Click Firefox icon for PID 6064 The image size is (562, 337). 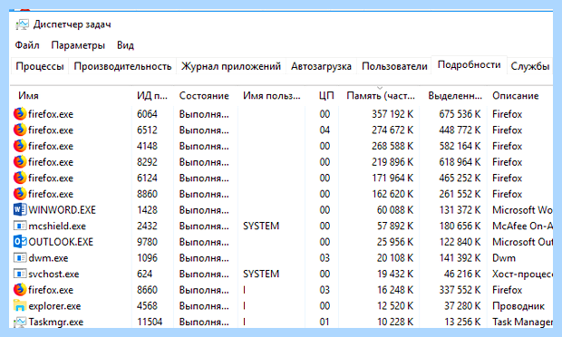(20, 114)
